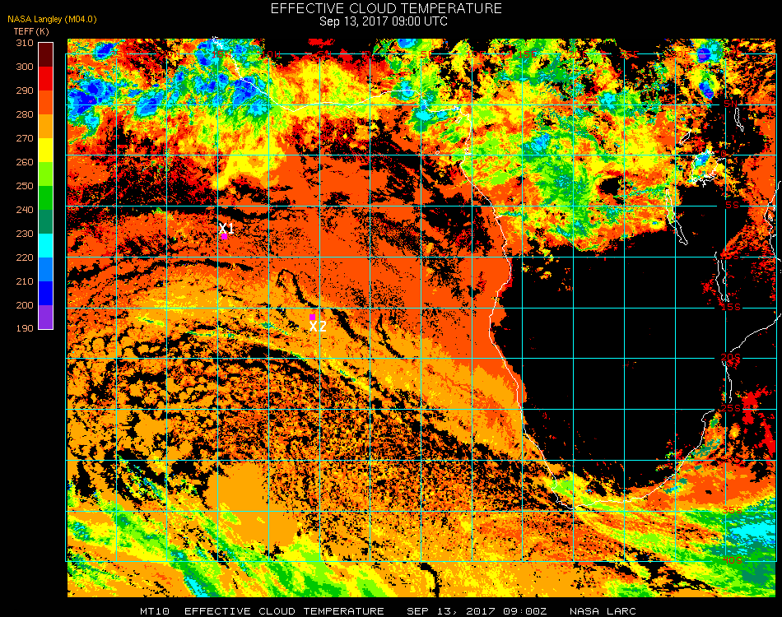Screen dimensions: 782x617
Task: Click the 230 legend value
Action: (25, 234)
